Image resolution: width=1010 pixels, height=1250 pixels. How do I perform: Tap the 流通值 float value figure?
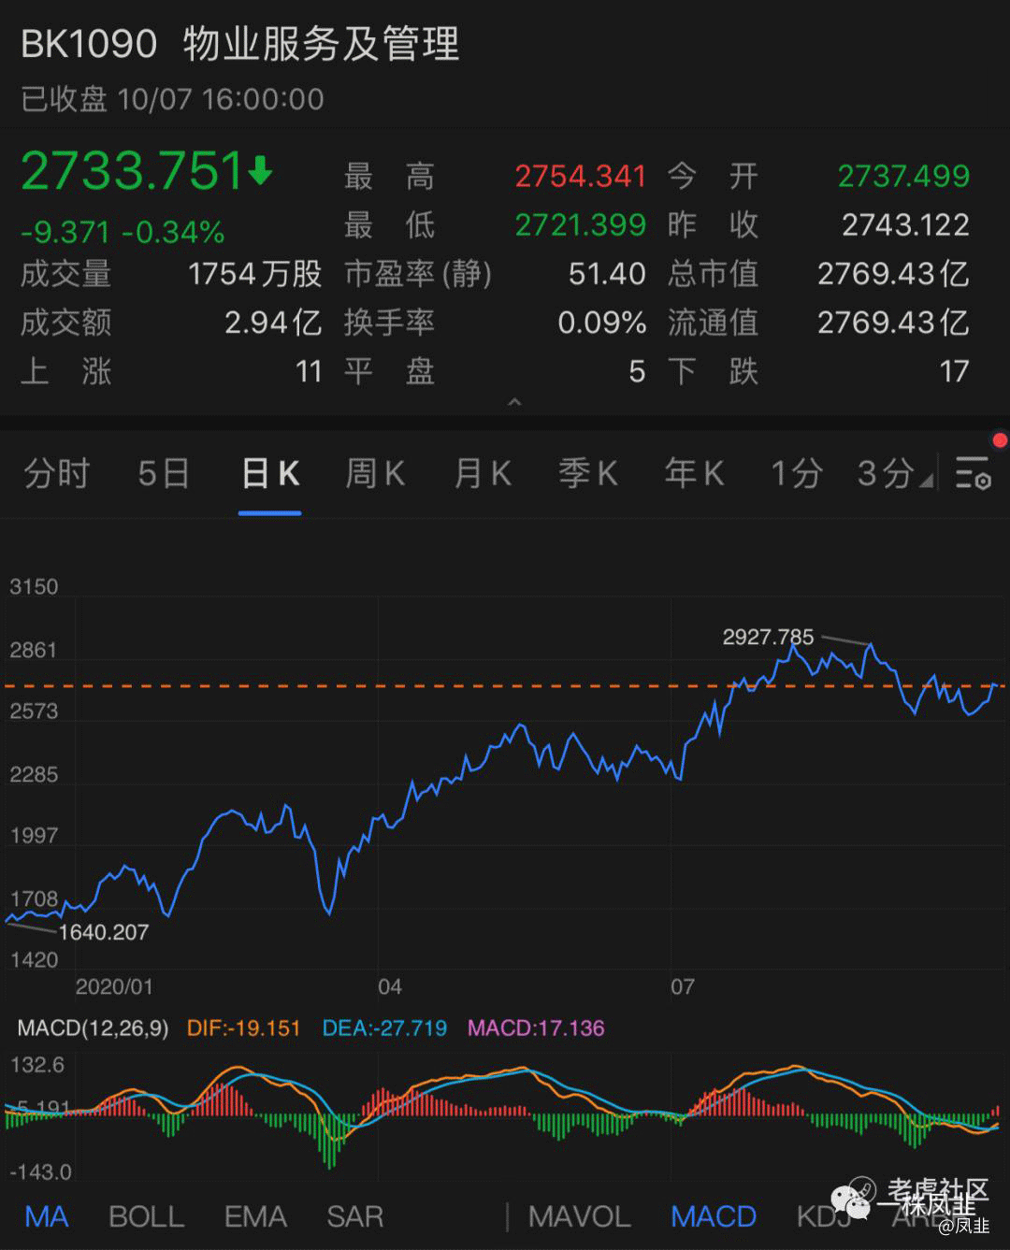[893, 323]
